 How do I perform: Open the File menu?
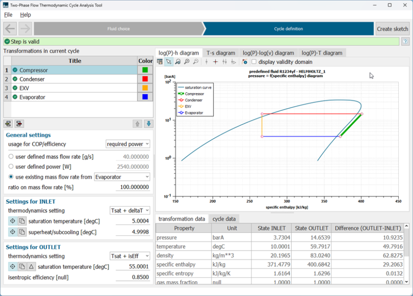[8, 15]
